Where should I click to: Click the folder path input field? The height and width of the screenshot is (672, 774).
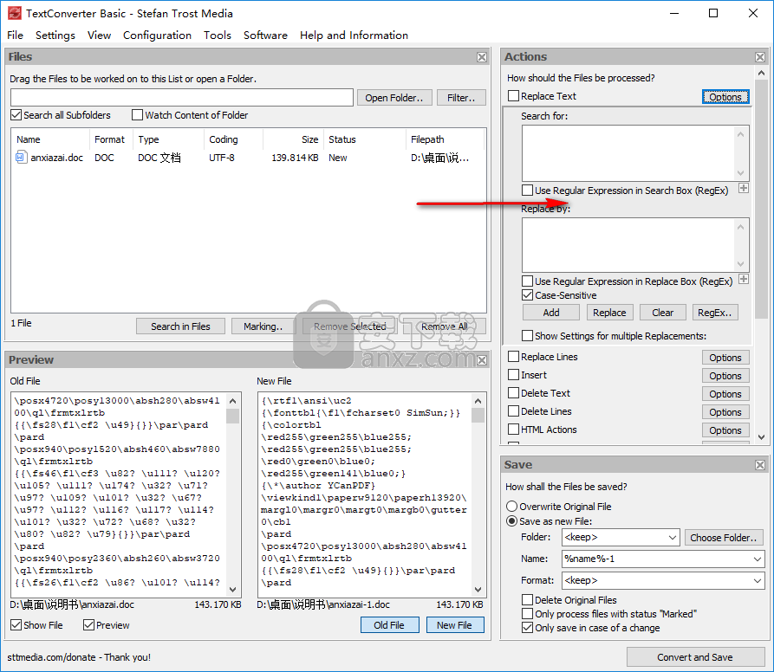(182, 98)
